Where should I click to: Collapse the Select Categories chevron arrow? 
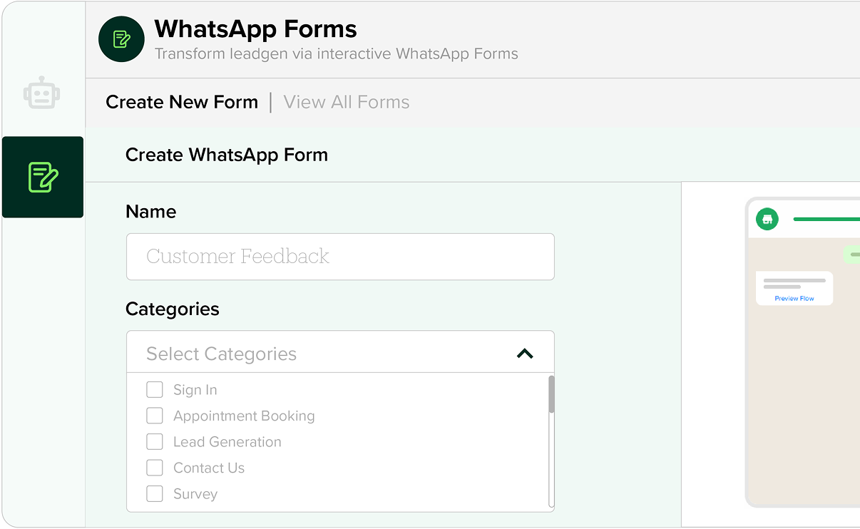(x=525, y=353)
